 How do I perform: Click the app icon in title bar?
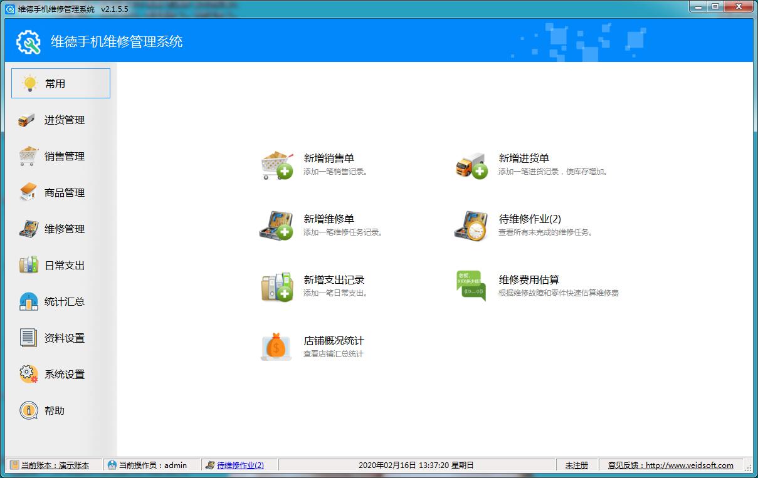10,9
